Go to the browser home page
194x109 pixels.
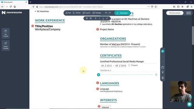[x=15, y=7]
